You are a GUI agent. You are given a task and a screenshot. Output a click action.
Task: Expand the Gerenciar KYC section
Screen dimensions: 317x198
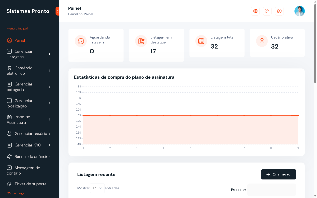[x=49, y=145]
